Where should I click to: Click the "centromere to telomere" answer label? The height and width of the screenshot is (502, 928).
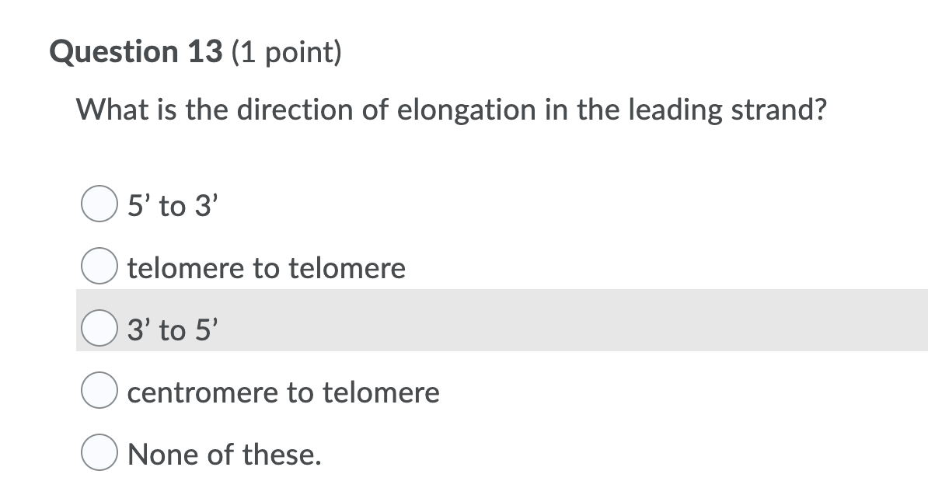point(284,392)
